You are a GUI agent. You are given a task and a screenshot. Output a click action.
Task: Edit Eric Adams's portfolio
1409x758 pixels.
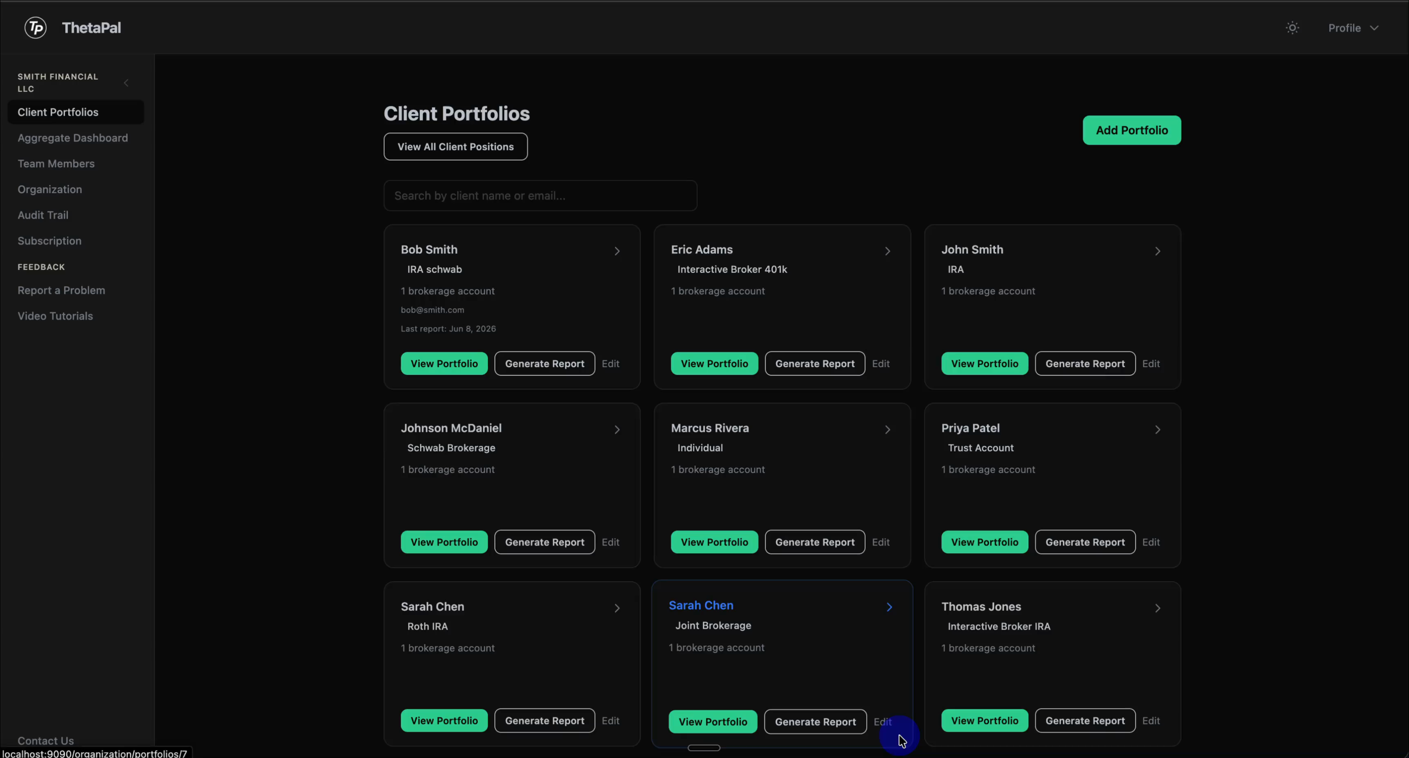[x=881, y=364]
